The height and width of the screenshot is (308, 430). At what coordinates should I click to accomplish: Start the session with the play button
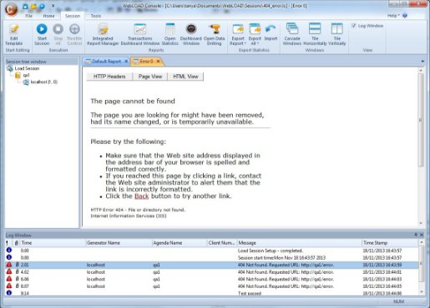coord(42,34)
